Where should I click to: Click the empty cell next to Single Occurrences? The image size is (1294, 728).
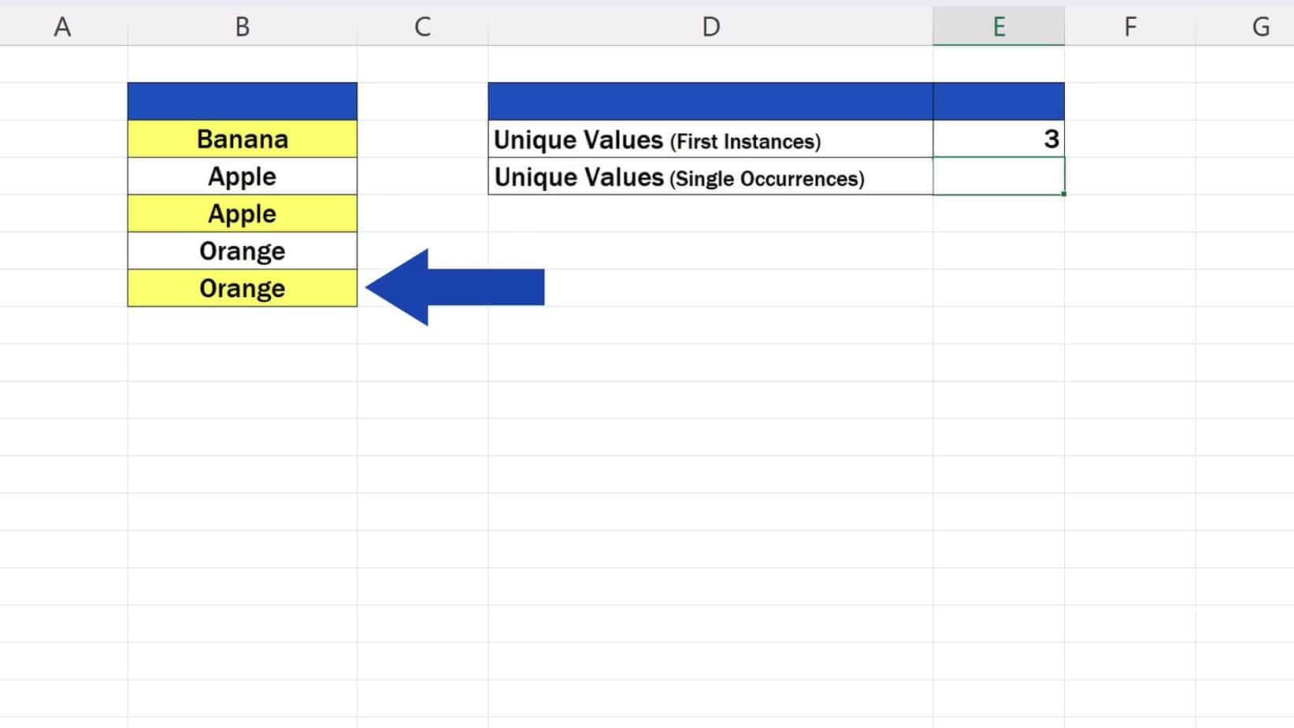(x=999, y=176)
